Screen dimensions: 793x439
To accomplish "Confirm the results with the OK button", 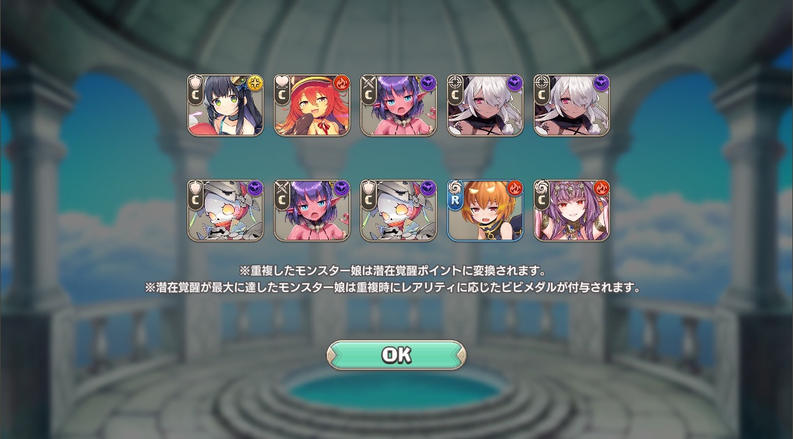I will tap(396, 355).
